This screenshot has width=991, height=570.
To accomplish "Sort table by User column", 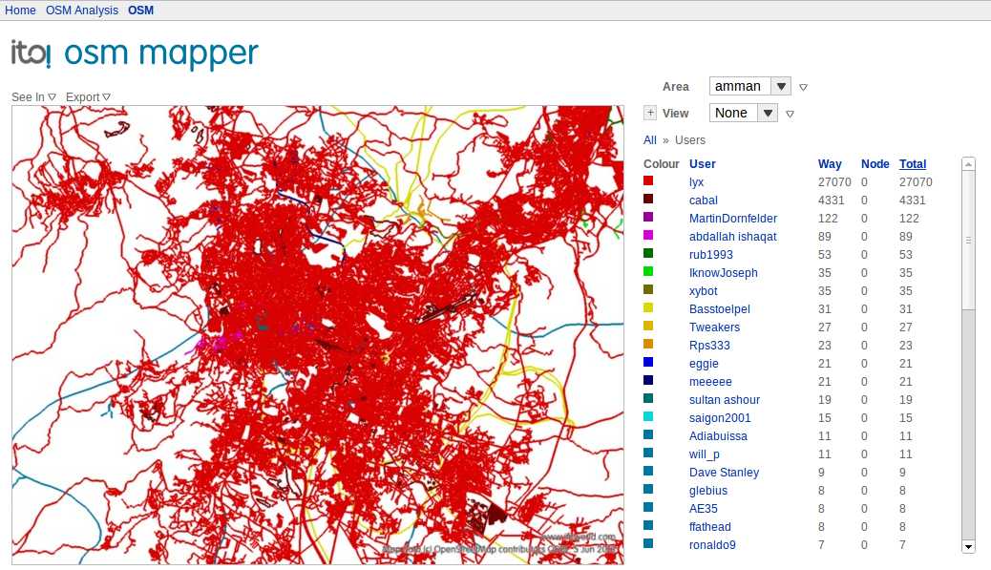I will [702, 163].
